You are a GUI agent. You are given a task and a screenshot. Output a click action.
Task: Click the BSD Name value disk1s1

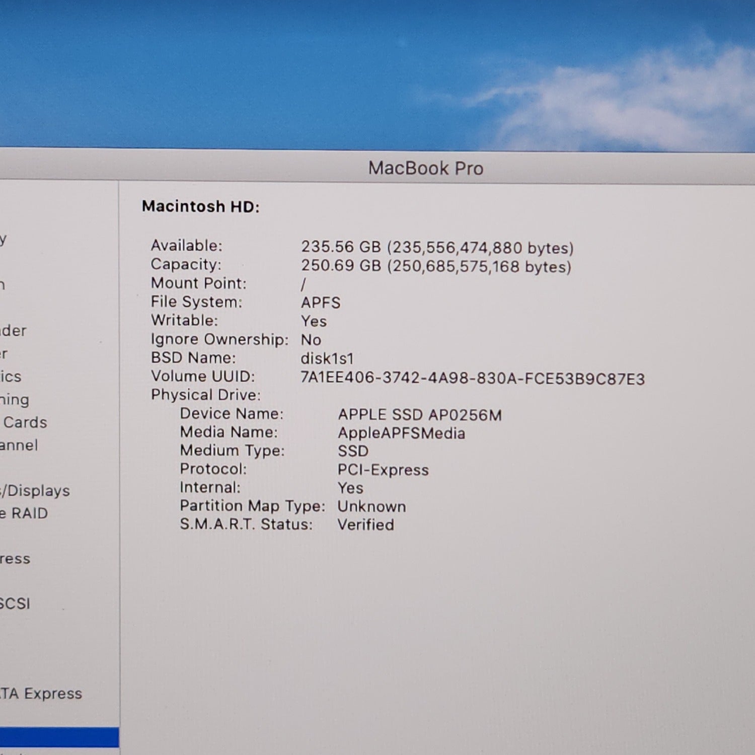tap(327, 358)
